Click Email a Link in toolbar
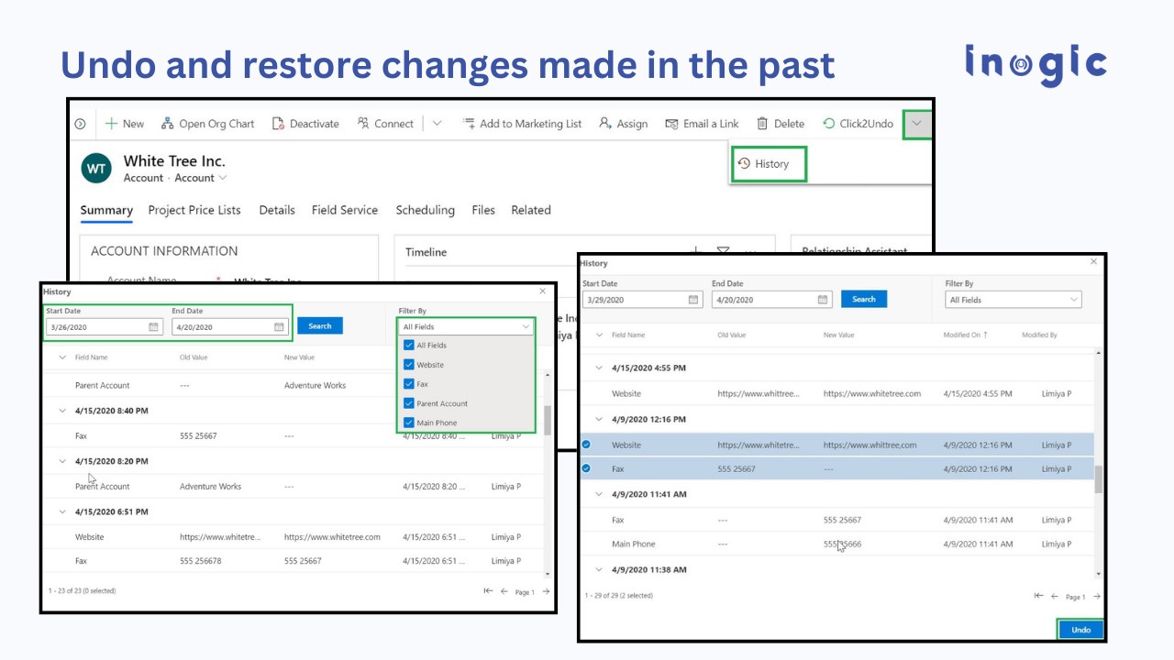Image resolution: width=1174 pixels, height=660 pixels. coord(702,124)
